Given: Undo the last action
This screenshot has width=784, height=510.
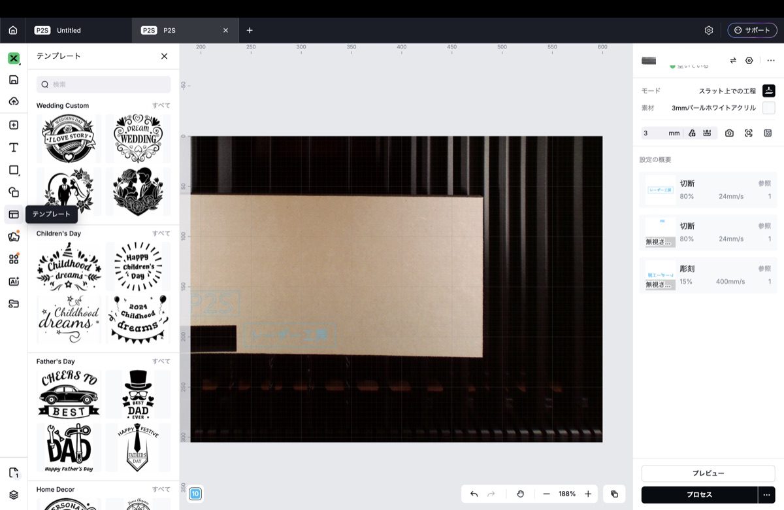Looking at the screenshot, I should coord(474,494).
